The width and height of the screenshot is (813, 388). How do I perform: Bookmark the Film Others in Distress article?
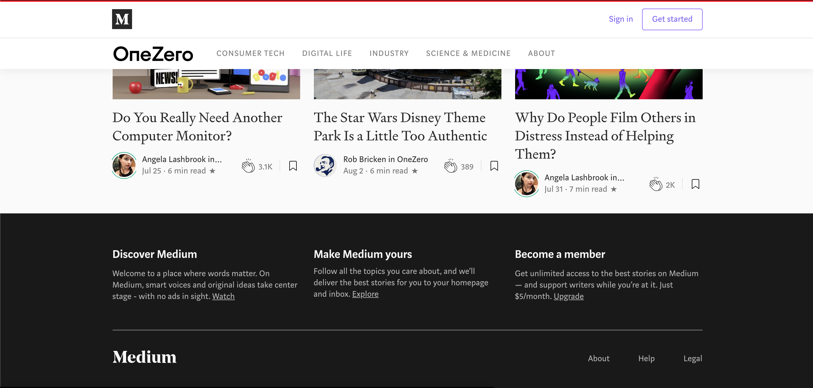click(x=695, y=184)
